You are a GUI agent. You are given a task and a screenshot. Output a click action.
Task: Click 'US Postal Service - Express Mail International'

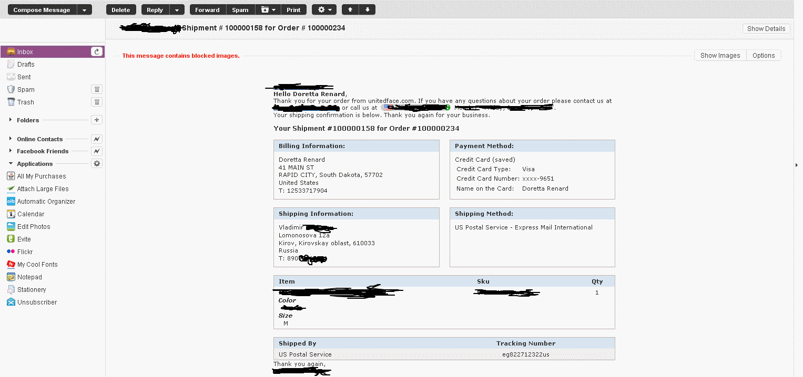pos(524,227)
